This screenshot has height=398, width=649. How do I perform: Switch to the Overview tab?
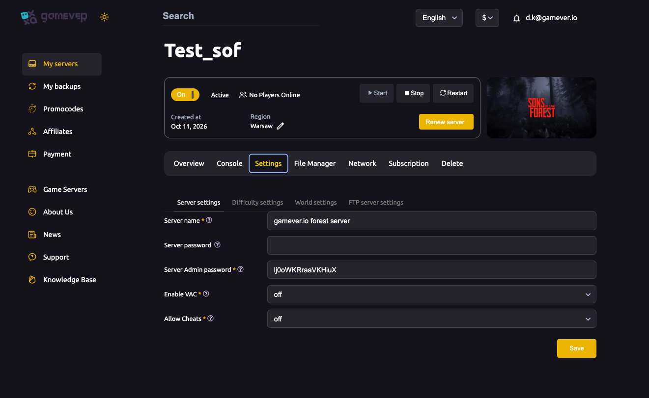click(x=189, y=163)
